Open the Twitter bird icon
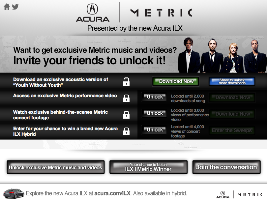The image size is (268, 204). pyautogui.click(x=15, y=7)
